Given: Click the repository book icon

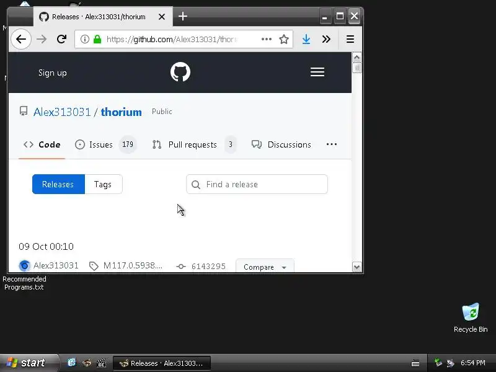Looking at the screenshot, I should point(24,111).
